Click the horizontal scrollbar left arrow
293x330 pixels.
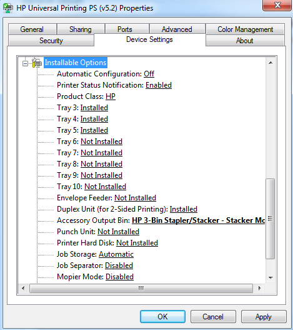(23, 288)
